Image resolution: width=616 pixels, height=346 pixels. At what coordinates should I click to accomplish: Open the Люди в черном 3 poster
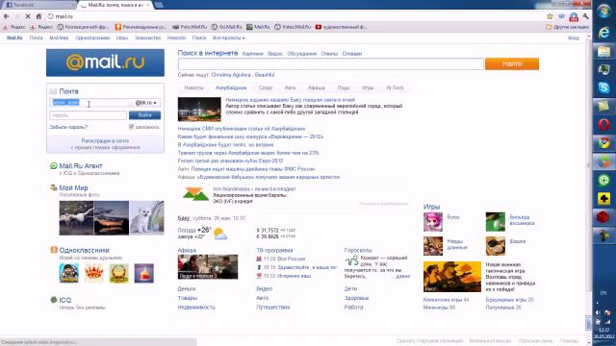point(208,267)
